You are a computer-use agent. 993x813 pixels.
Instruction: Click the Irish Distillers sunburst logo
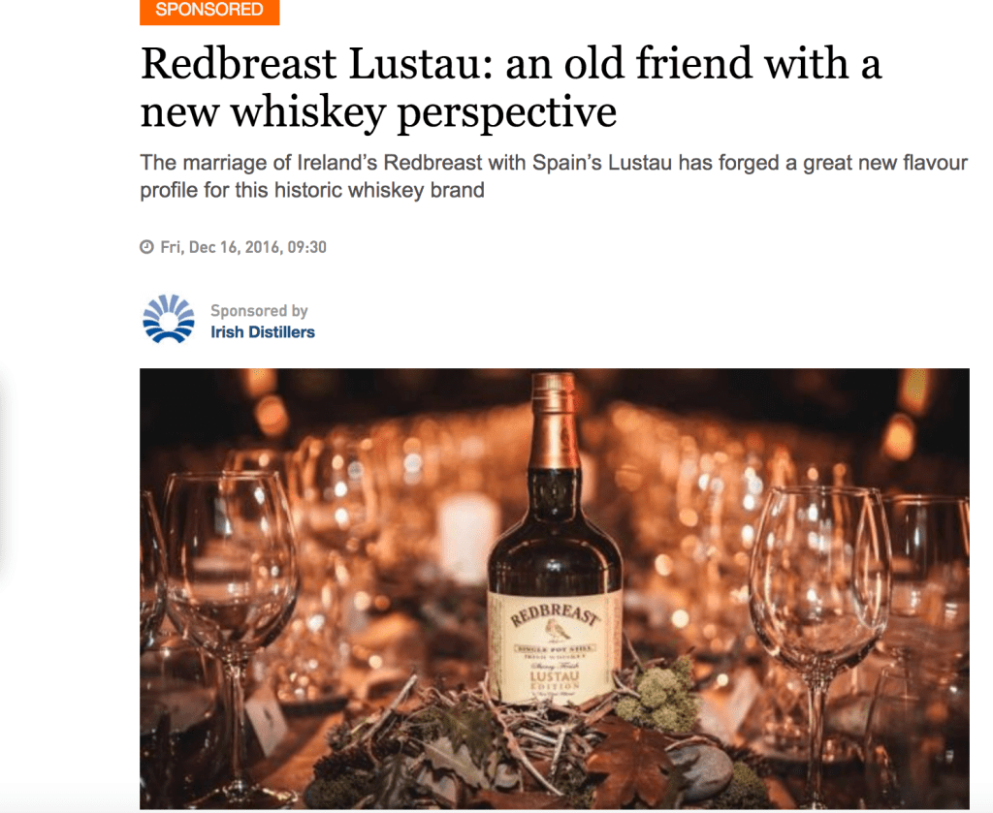pyautogui.click(x=169, y=319)
